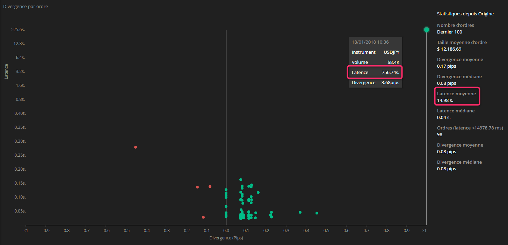The height and width of the screenshot is (245, 508).
Task: Select the red point near -0.45 pips divergence
Action: pos(136,147)
